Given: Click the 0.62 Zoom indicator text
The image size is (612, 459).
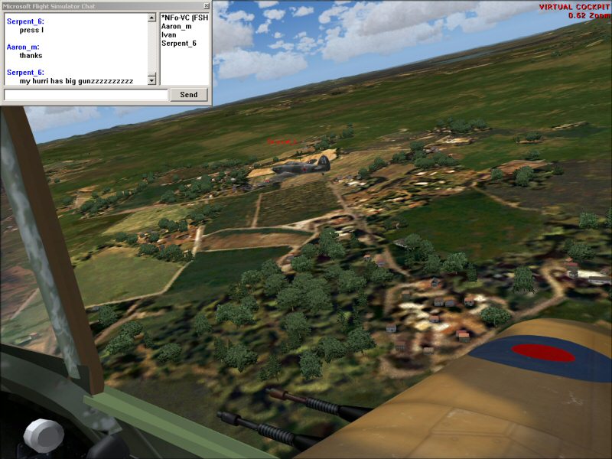Looking at the screenshot, I should (x=588, y=15).
